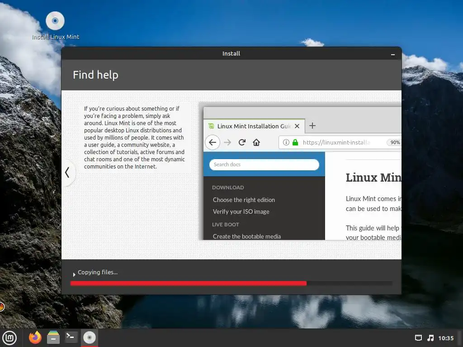Viewport: 463px width, 347px height.
Task: Minimize the Install window
Action: tap(393, 54)
